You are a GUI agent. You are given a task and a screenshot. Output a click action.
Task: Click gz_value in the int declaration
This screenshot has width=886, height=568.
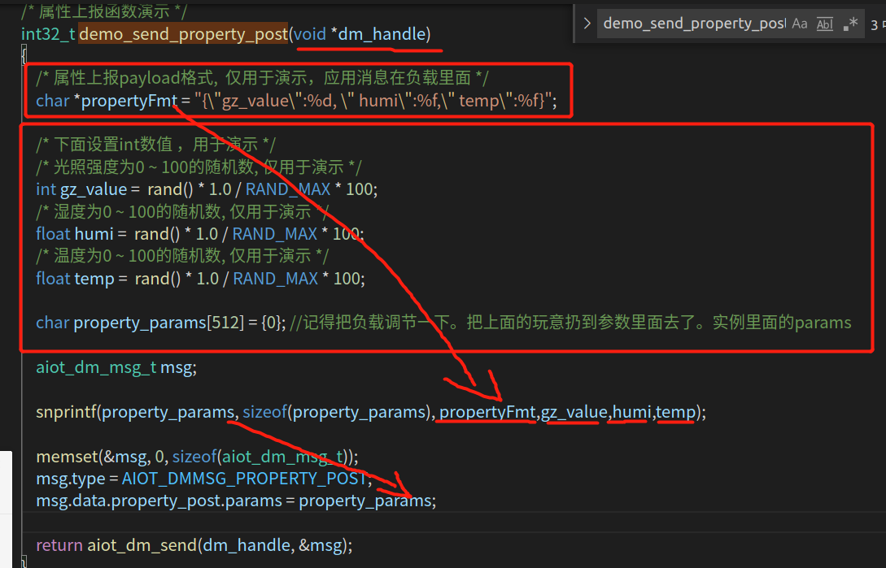(94, 189)
